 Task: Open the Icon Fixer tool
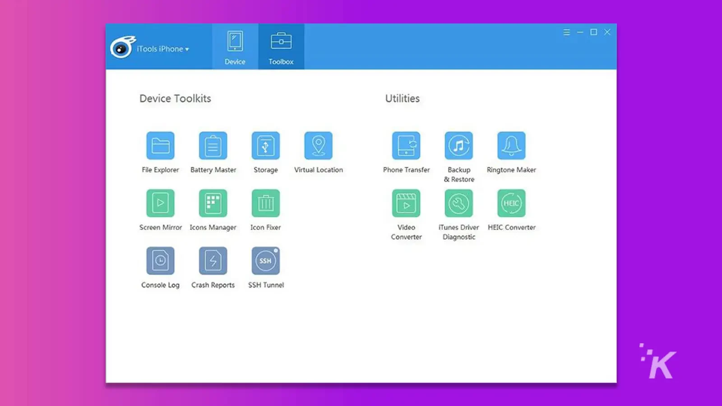pyautogui.click(x=266, y=203)
